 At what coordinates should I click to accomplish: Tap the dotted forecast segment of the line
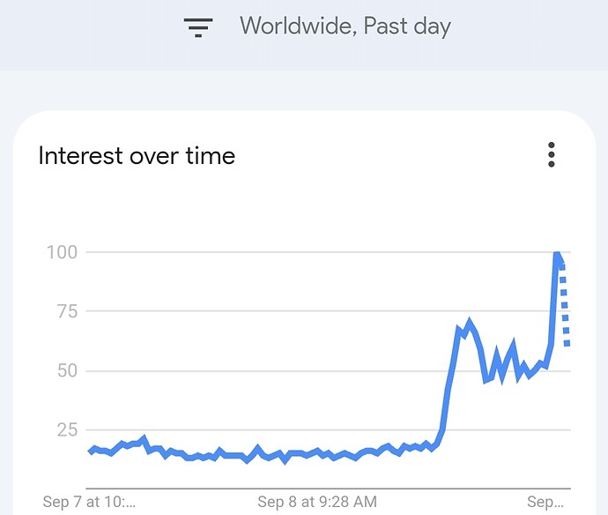(x=565, y=305)
